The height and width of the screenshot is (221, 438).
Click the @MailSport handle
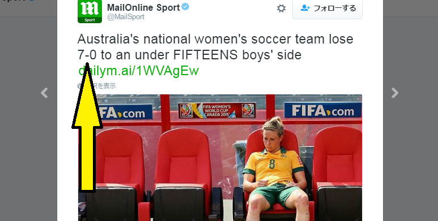tap(126, 17)
